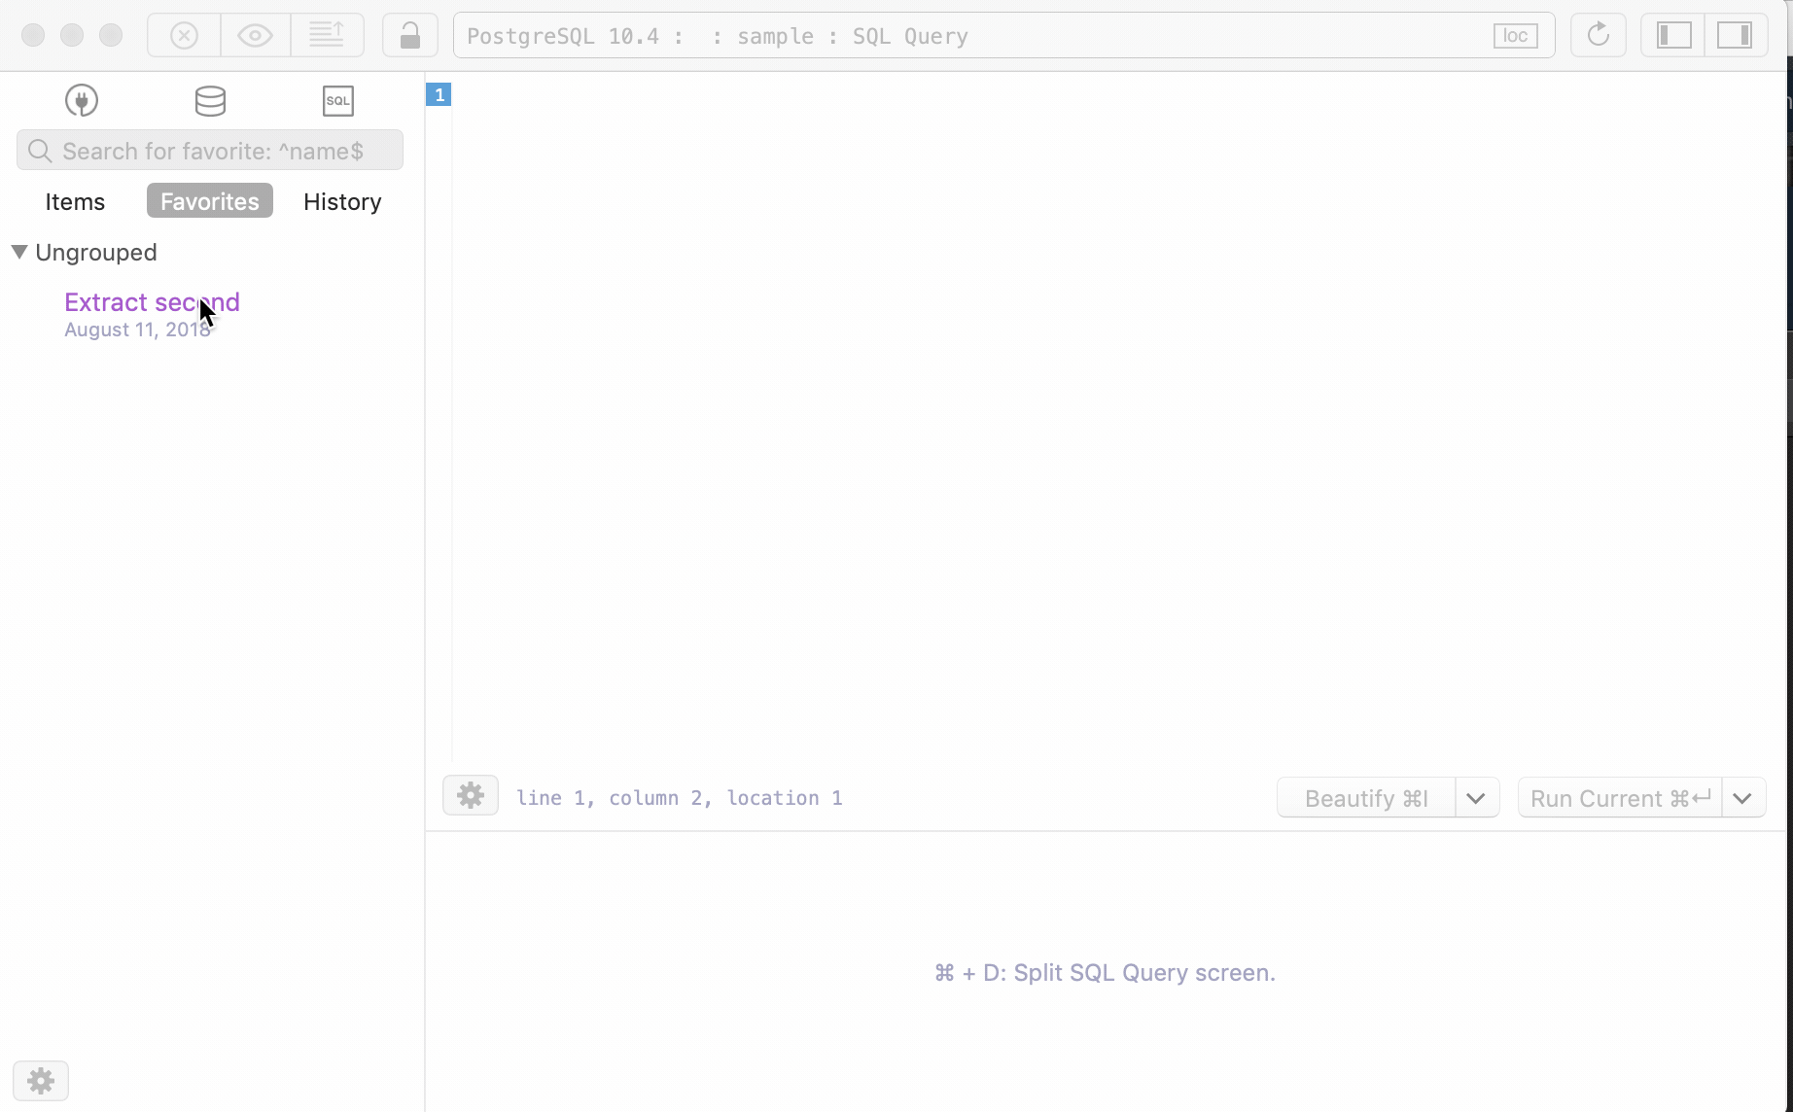This screenshot has width=1793, height=1112.
Task: Click the Search for favorite field
Action: [224, 151]
